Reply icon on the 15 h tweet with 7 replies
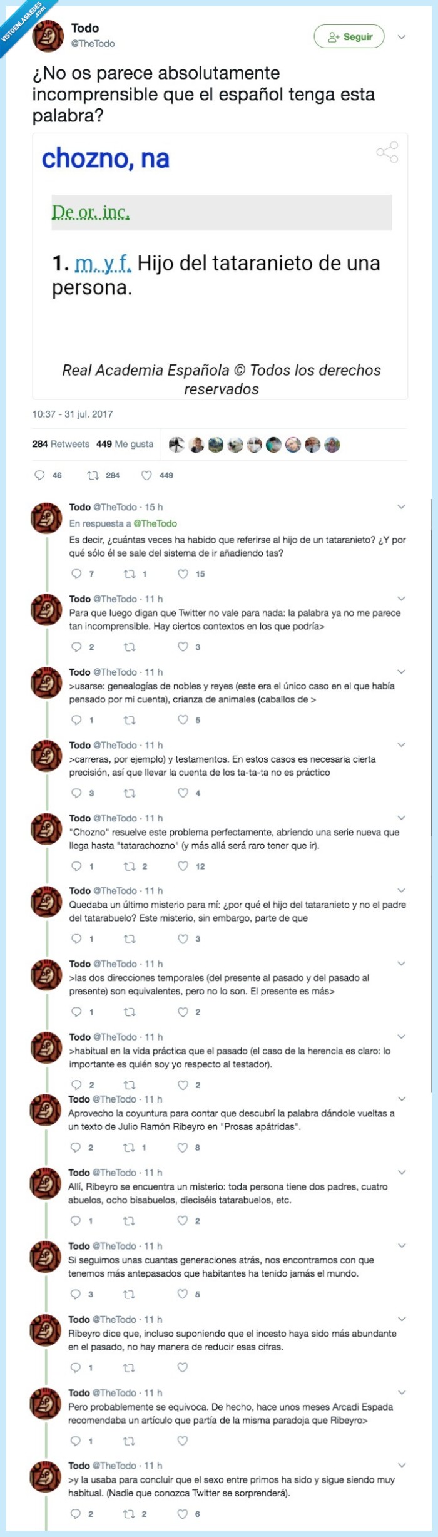The height and width of the screenshot is (1537, 438). (76, 573)
